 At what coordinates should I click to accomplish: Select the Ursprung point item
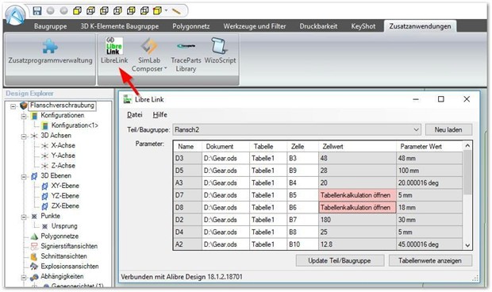click(64, 226)
